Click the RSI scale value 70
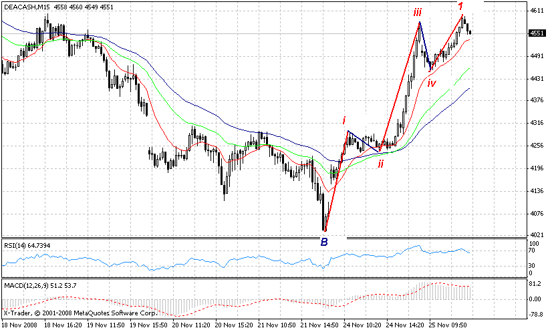Image resolution: width=552 pixels, height=330 pixels. 532,251
